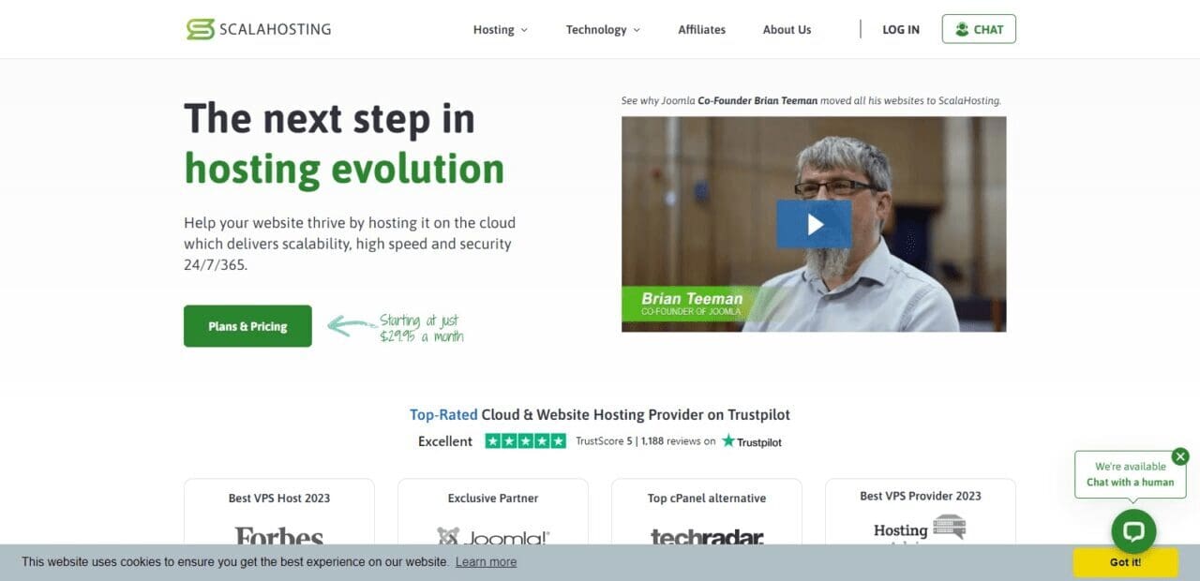1200x581 pixels.
Task: Click the Excellent rating label
Action: pos(445,441)
